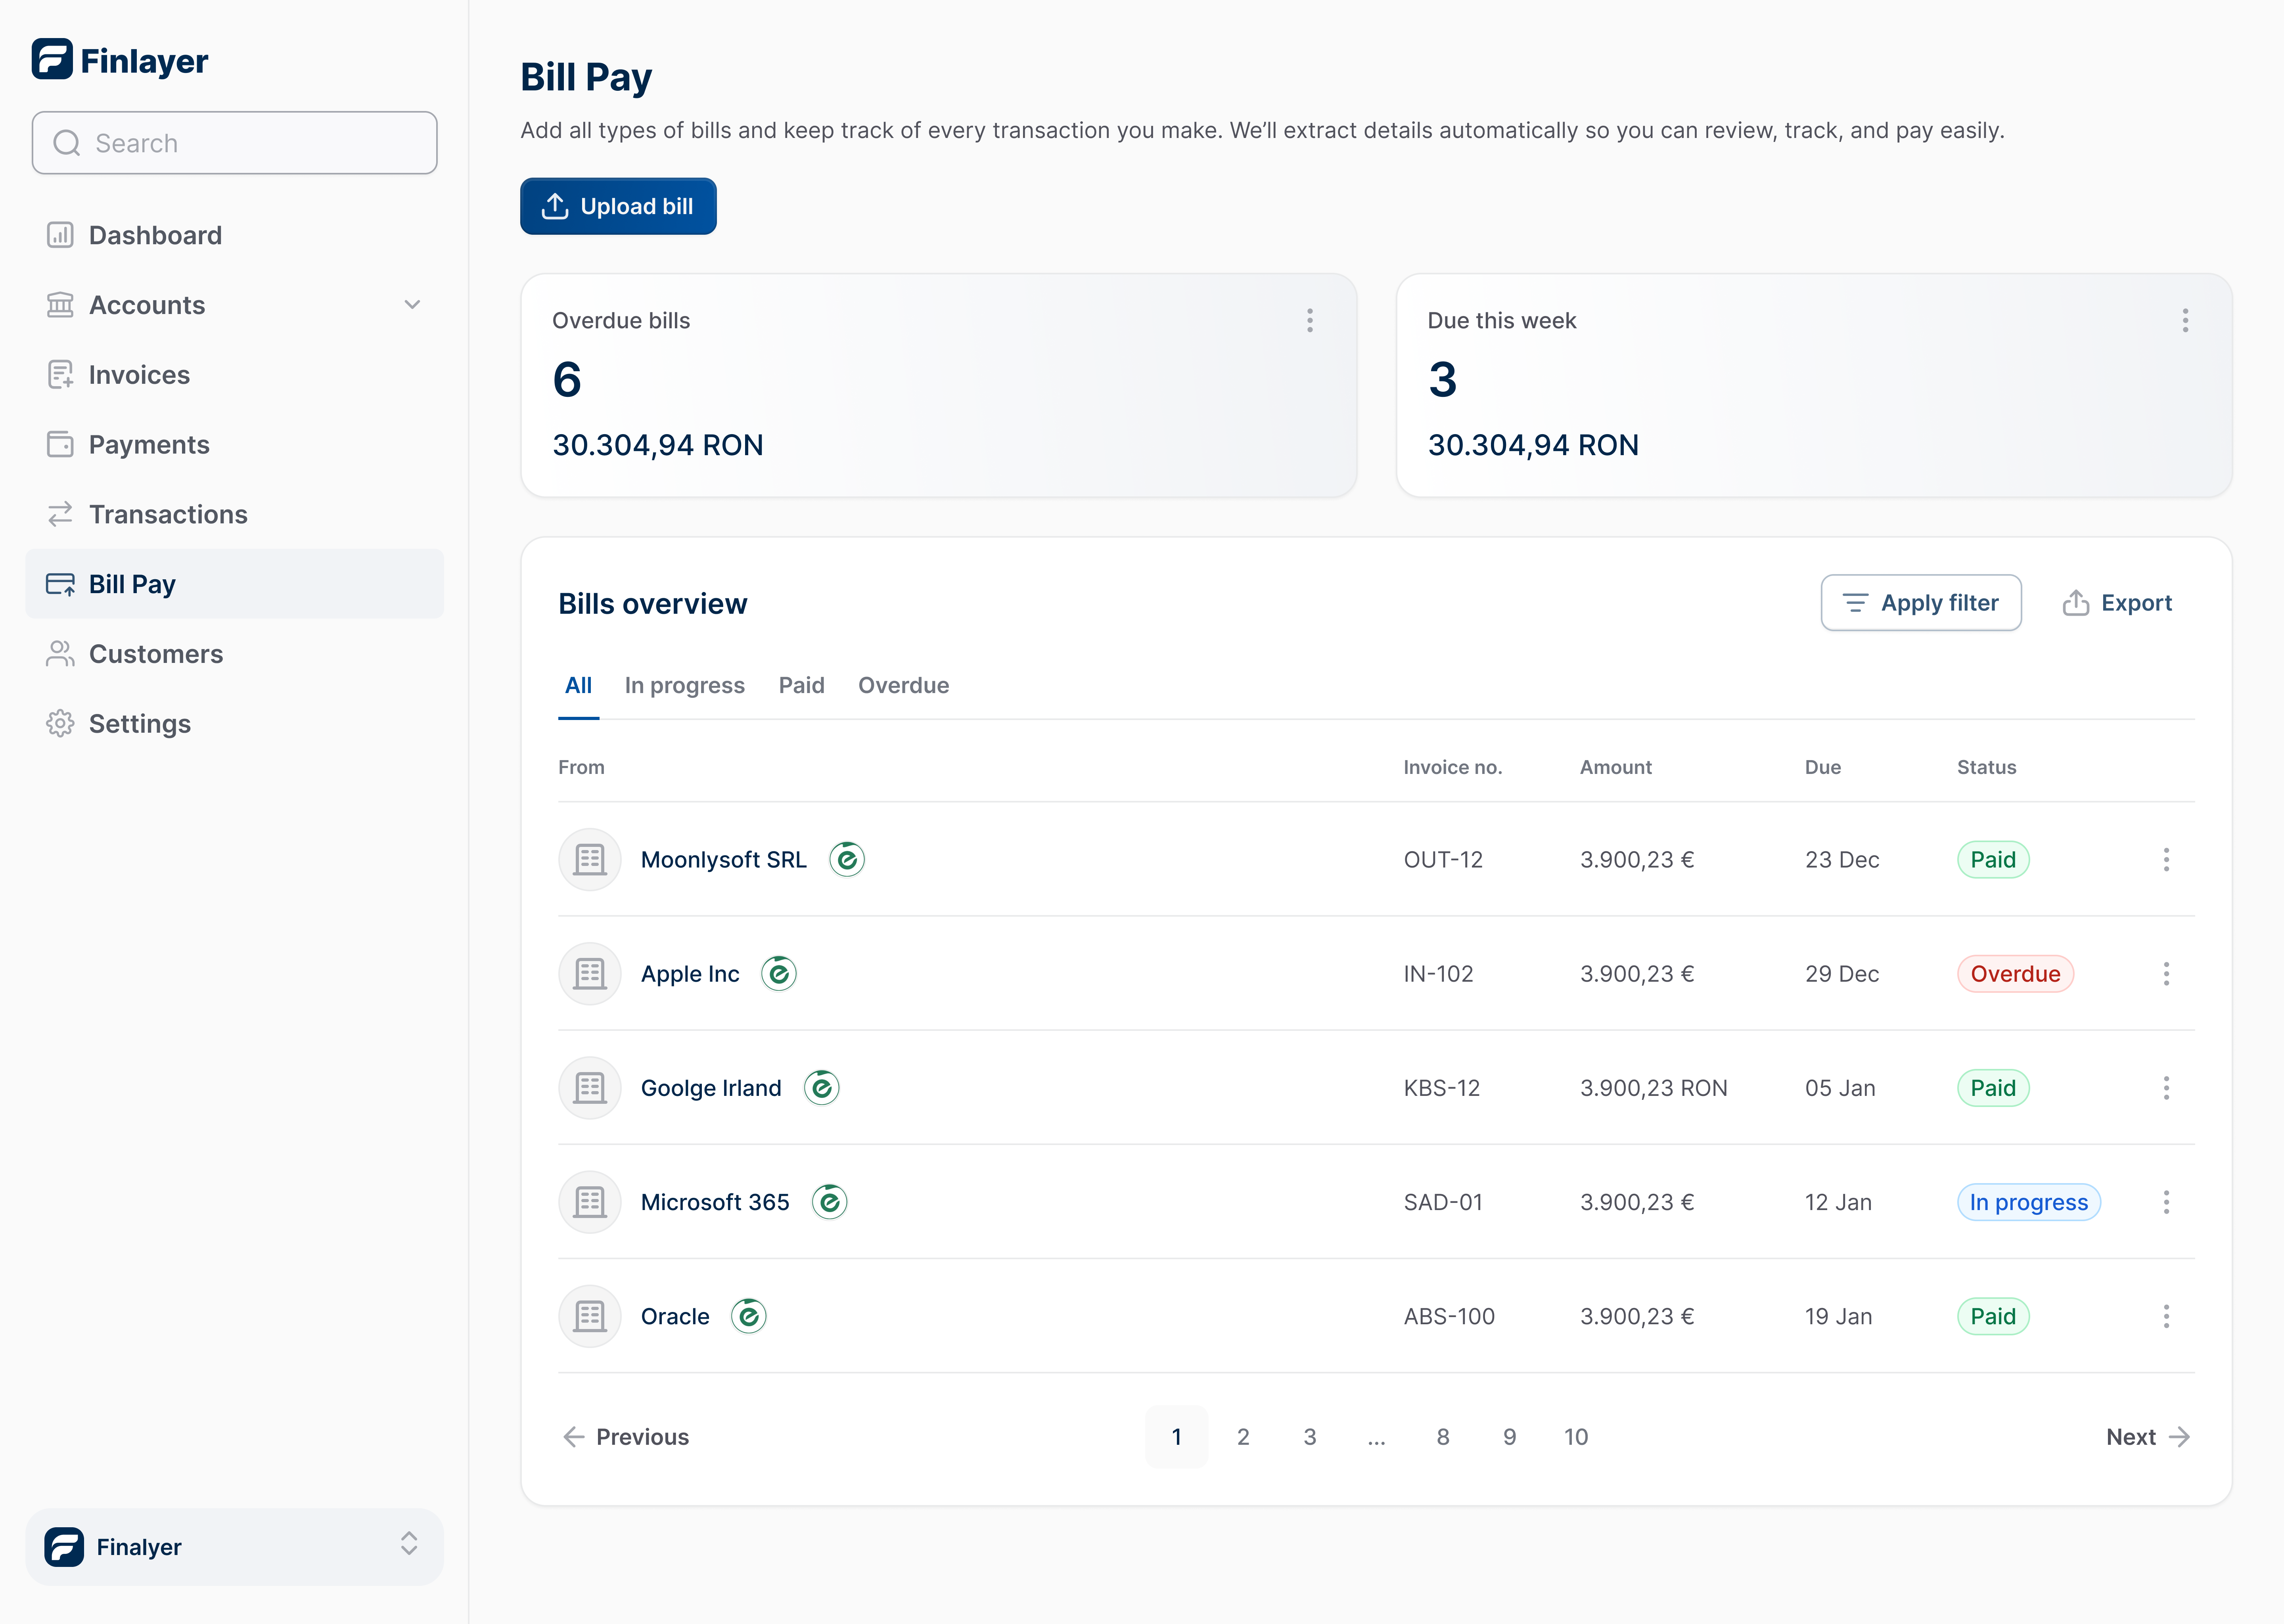Image resolution: width=2284 pixels, height=1624 pixels.
Task: Click the green sync icon beside Apple Inc
Action: click(x=780, y=973)
